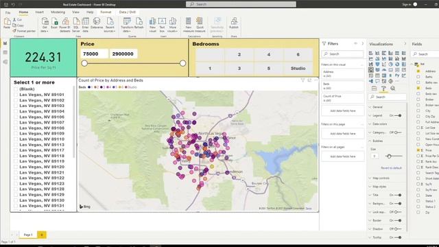The image size is (439, 247).
Task: Click the map visual's filter icon
Action: pyautogui.click(x=302, y=80)
